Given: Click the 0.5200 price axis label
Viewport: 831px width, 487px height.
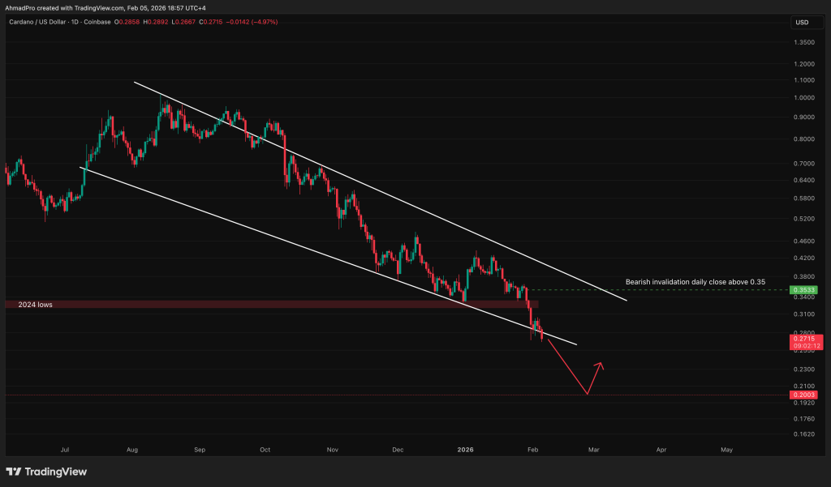Looking at the screenshot, I should pyautogui.click(x=804, y=219).
